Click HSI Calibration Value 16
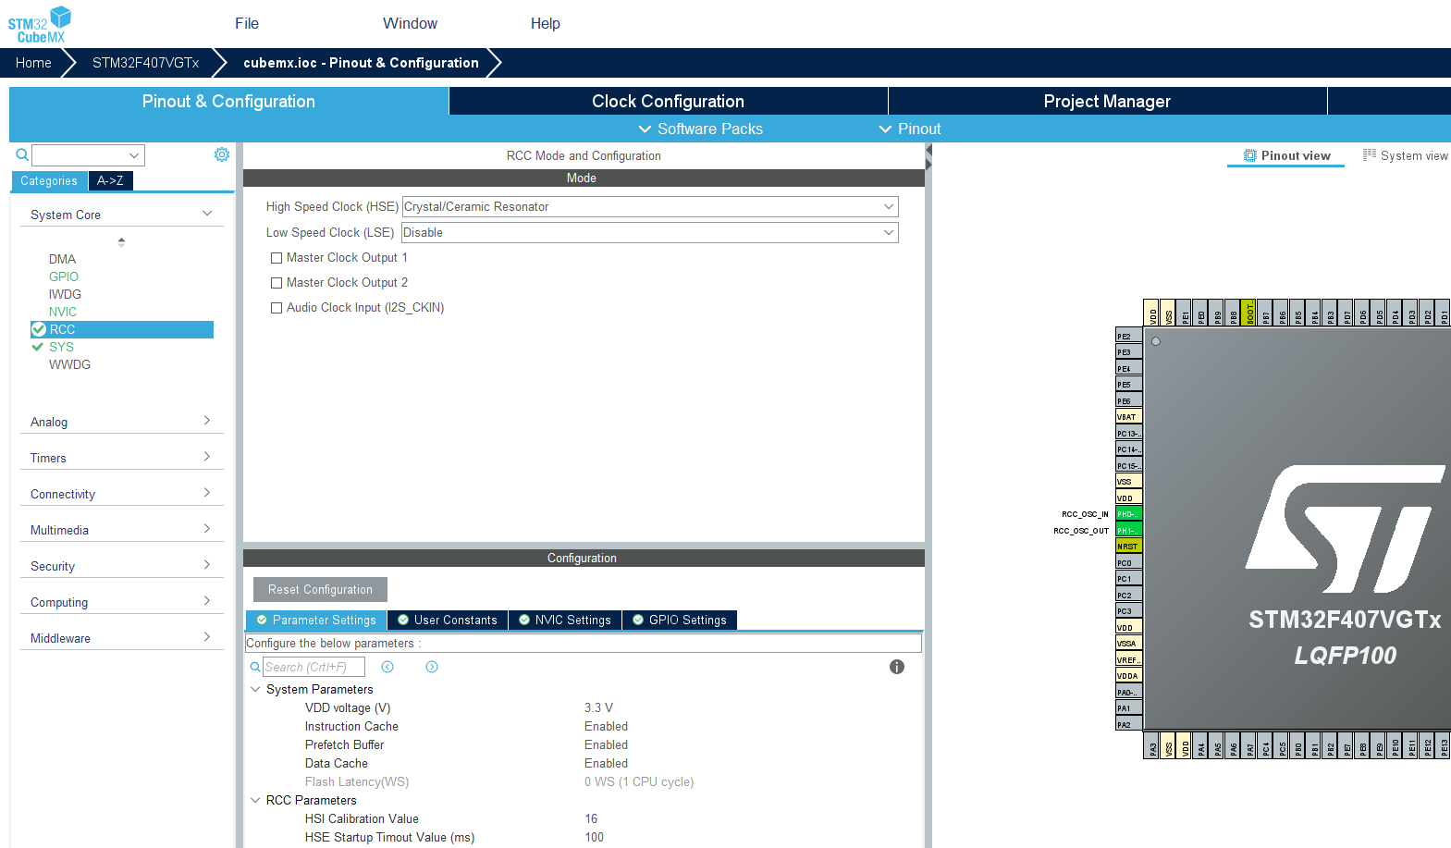 click(591, 819)
